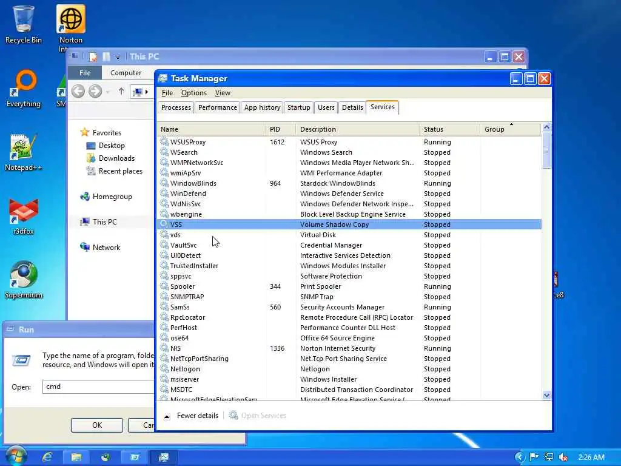Show hidden tray icons arrow

520,458
